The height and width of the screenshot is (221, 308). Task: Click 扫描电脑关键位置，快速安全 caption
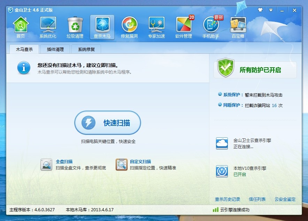(x=108, y=142)
